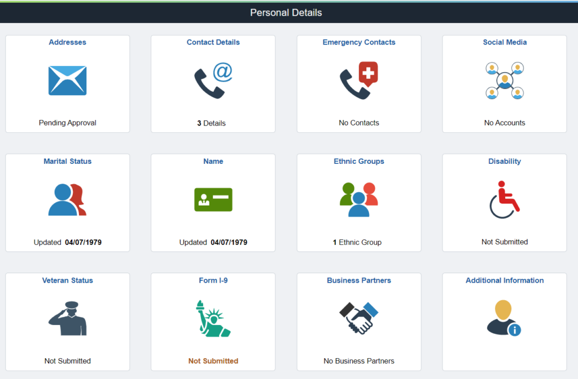The image size is (578, 379).
Task: Open the Disability tile
Action: tap(504, 203)
